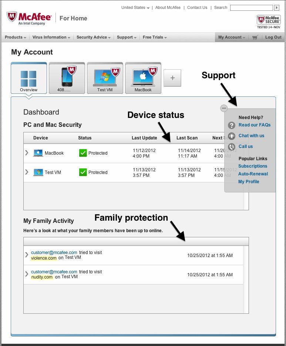
Task: Open the My Profile link
Action: click(x=249, y=182)
